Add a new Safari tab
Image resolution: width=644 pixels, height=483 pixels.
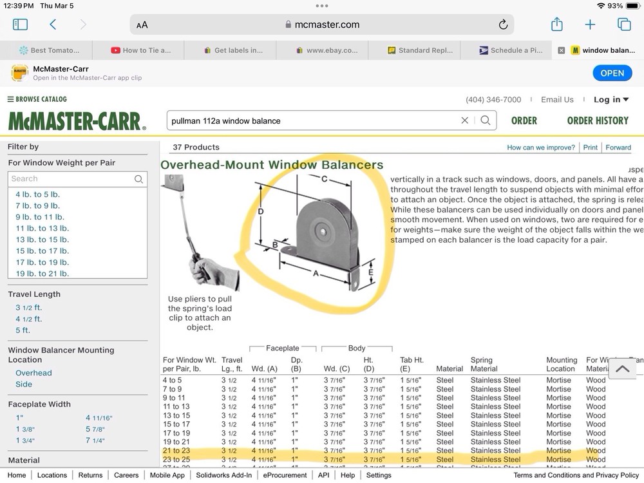[x=590, y=24]
